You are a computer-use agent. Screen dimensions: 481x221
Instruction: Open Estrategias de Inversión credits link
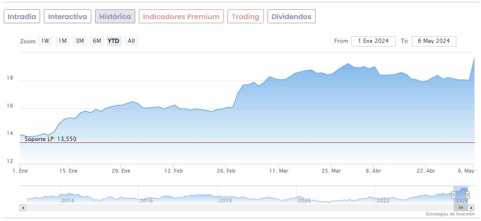(449, 214)
